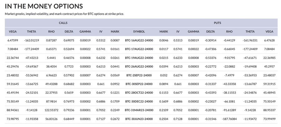
Task: Select the 0.2672 call mark price cell
Action: click(x=115, y=119)
